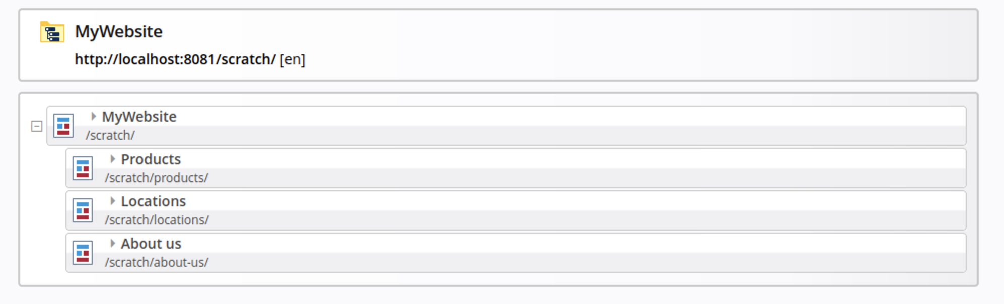Viewport: 1004px width, 304px height.
Task: Click the [en] locale label
Action: point(293,59)
